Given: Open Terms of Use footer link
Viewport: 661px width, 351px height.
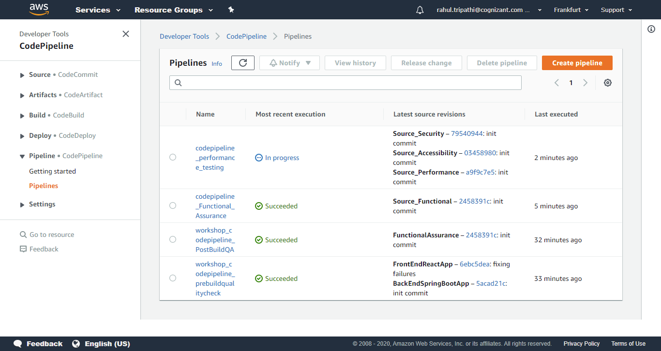Looking at the screenshot, I should tap(628, 344).
